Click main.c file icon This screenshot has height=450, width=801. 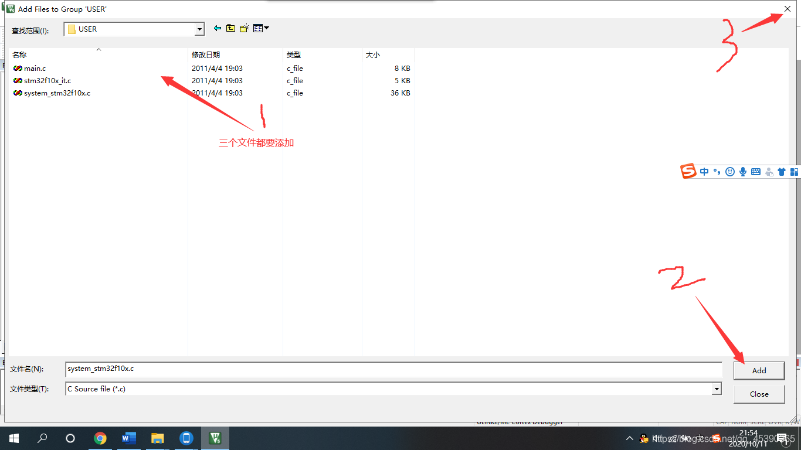(x=18, y=69)
